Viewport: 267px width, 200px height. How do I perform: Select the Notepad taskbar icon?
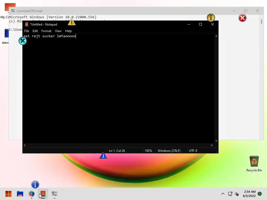click(43, 194)
